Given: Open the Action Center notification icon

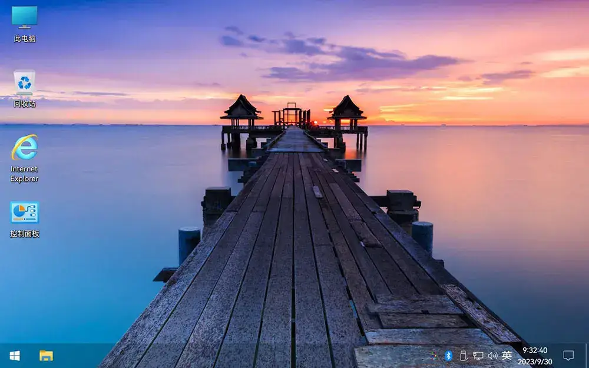Looking at the screenshot, I should point(568,355).
